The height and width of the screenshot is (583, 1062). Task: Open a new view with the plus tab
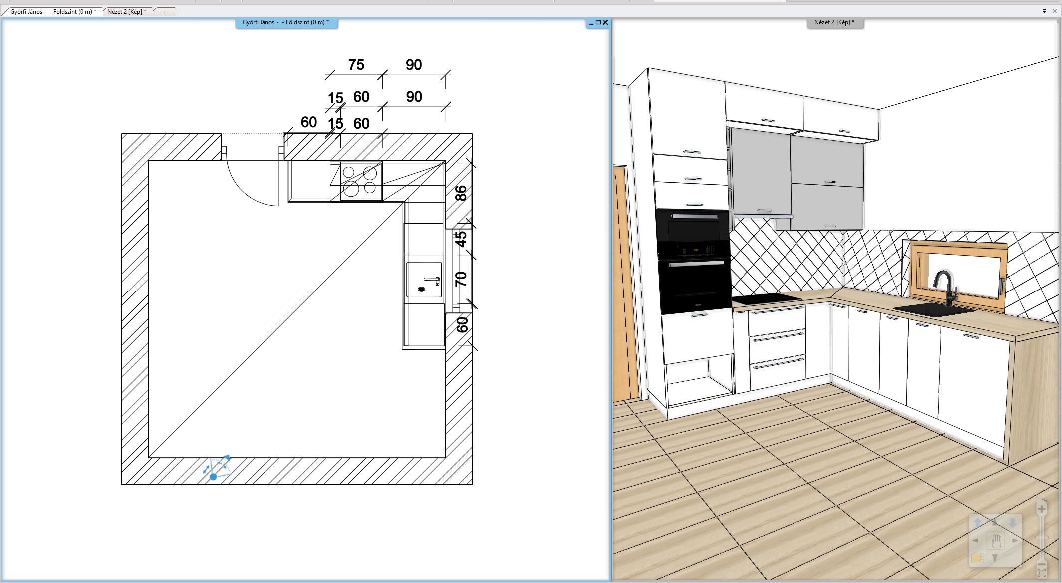pyautogui.click(x=164, y=11)
